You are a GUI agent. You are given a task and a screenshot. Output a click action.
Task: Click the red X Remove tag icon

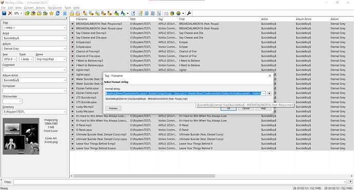pos(10,13)
